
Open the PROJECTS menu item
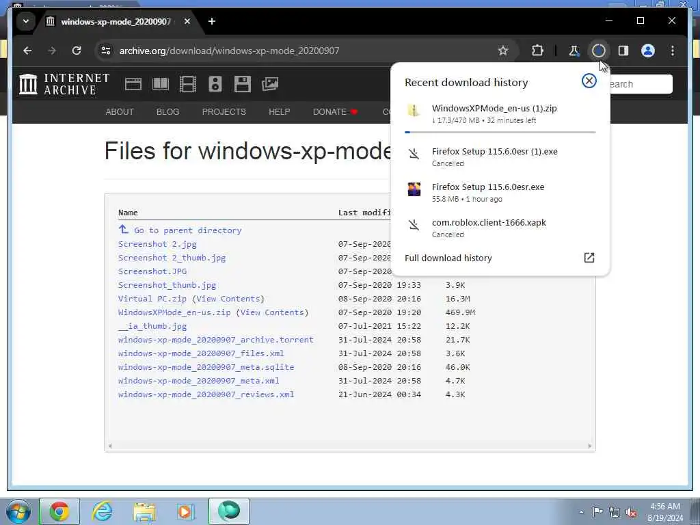[x=224, y=112]
